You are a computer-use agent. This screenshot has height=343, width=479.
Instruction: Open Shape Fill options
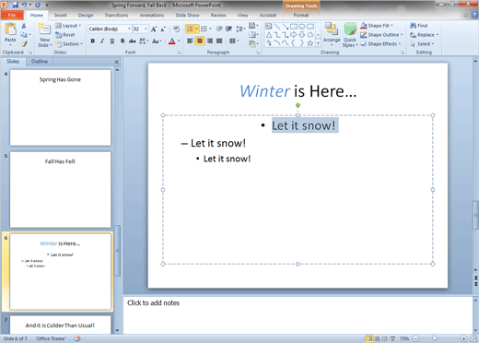(x=377, y=26)
